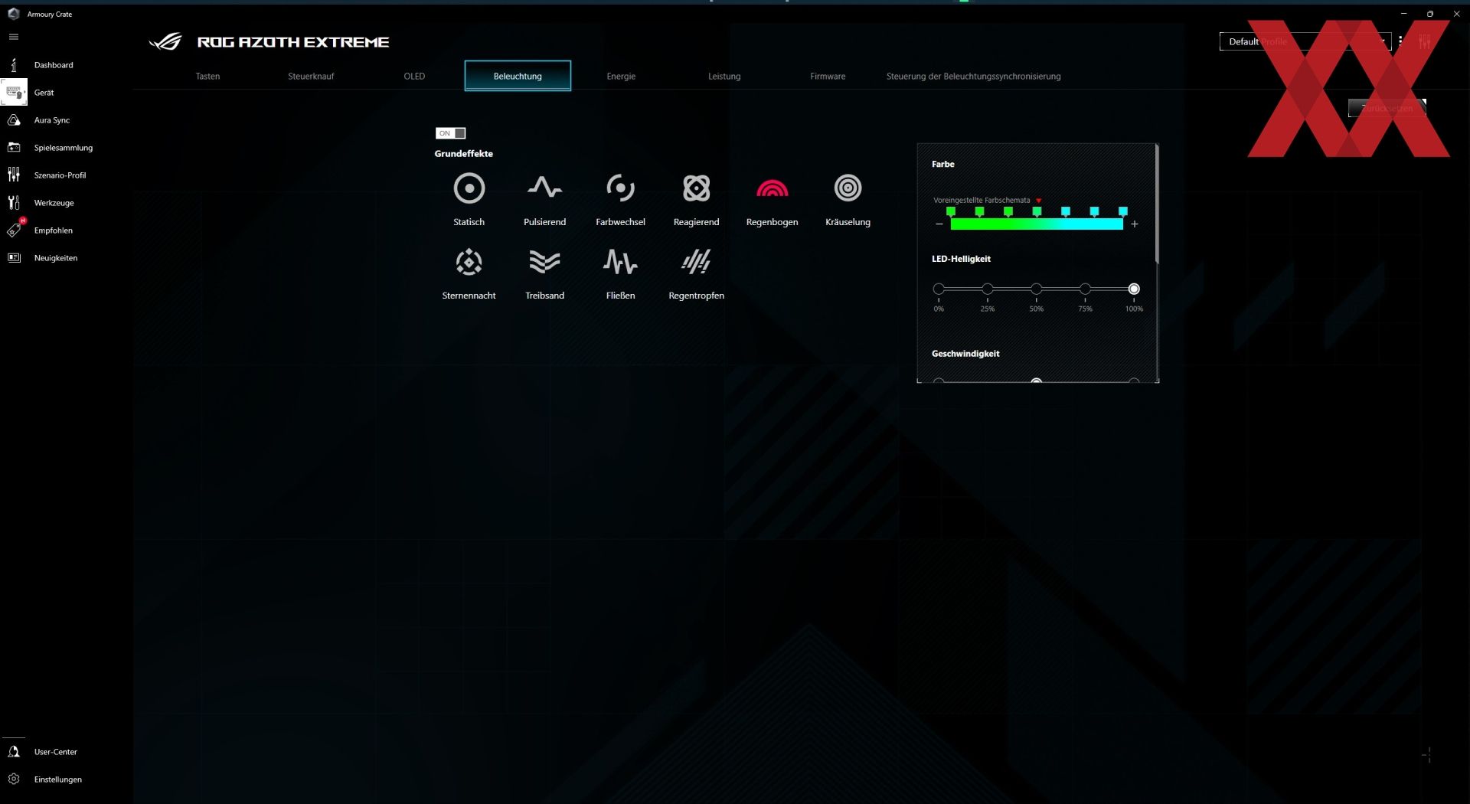Screen dimensions: 1470x804
Task: Open the three-dot menu next to profile
Action: [1400, 41]
